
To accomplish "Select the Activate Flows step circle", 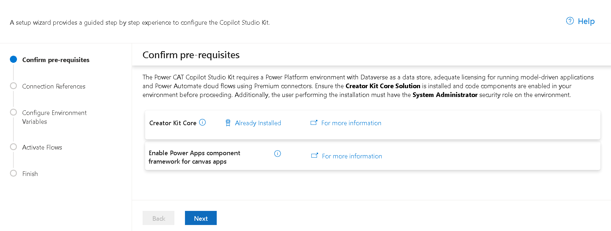I will [13, 147].
